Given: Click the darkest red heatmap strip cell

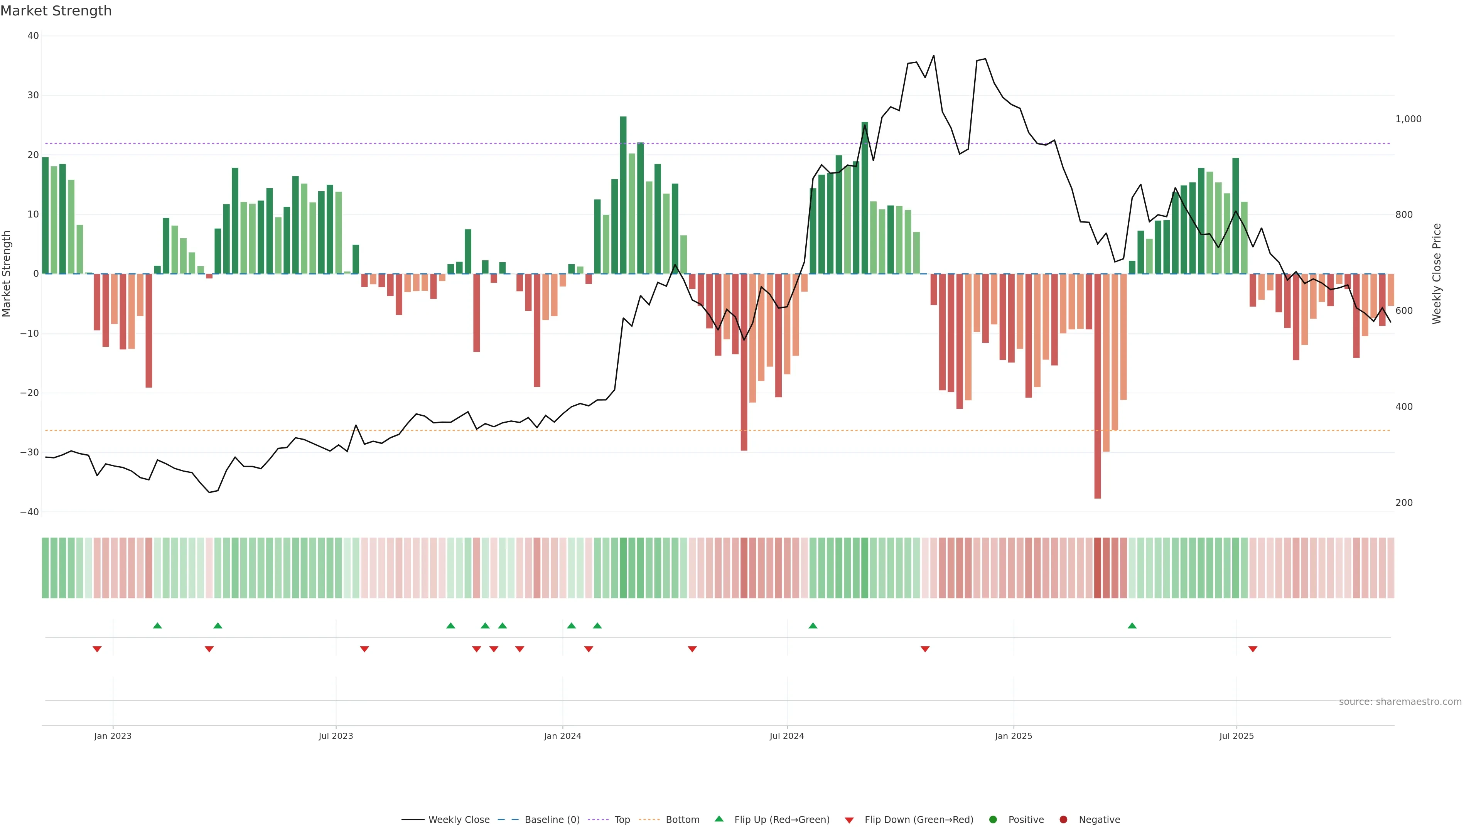Looking at the screenshot, I should (1098, 568).
